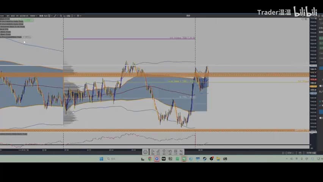Open Google Chrome from the taskbar
This screenshot has height=182, width=323.
tap(150, 159)
